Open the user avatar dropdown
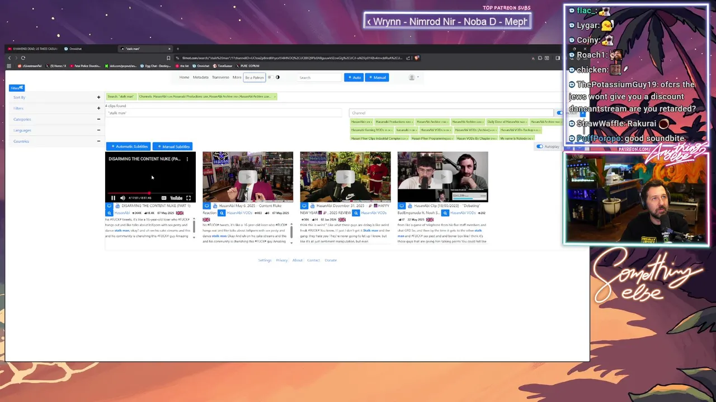Screen dimensions: 716x402 coord(413,78)
